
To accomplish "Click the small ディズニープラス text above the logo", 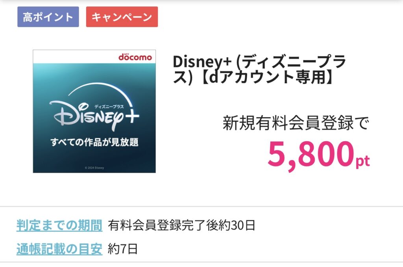I will 109,106.
